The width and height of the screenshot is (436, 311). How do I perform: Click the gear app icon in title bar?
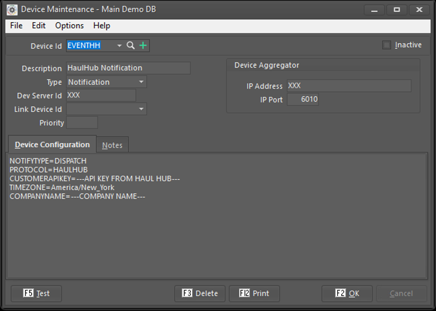click(x=12, y=10)
